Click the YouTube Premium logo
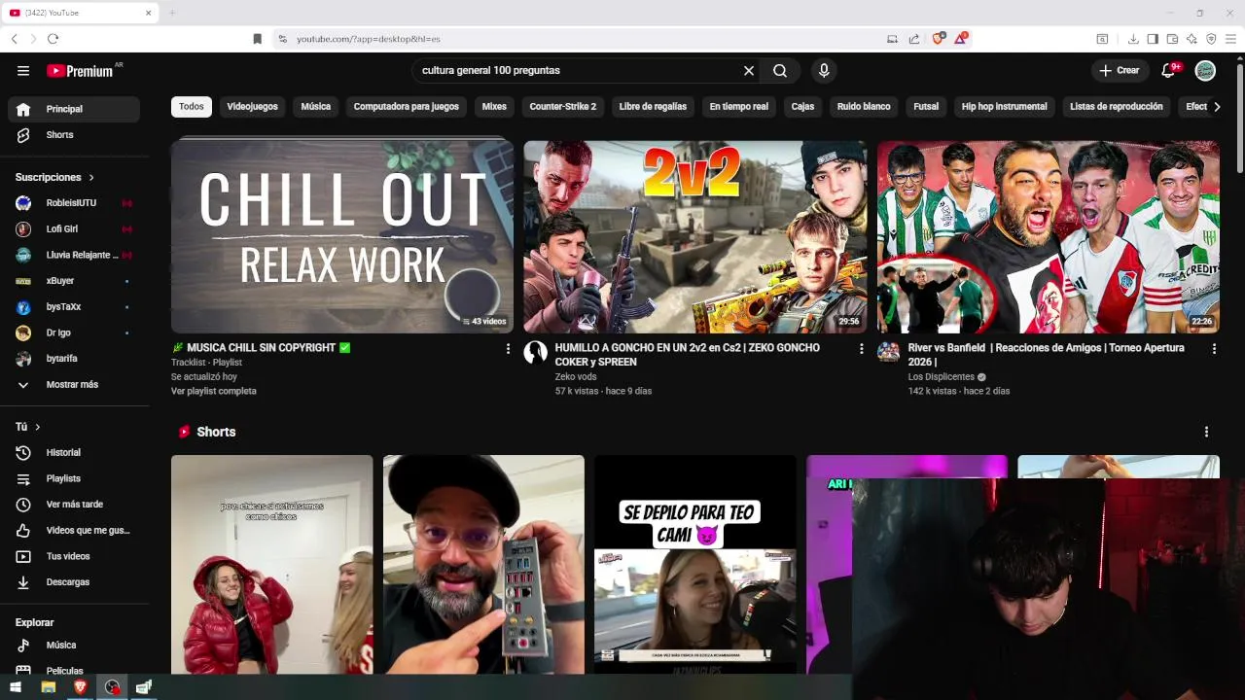Screen dimensions: 1245x700 [x=81, y=71]
